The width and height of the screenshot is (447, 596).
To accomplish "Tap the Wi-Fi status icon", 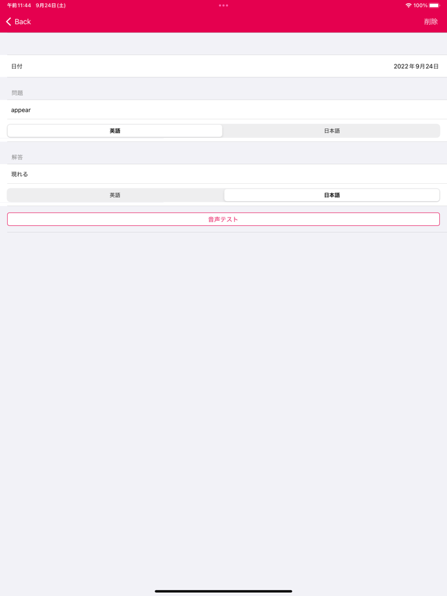I will tap(408, 5).
